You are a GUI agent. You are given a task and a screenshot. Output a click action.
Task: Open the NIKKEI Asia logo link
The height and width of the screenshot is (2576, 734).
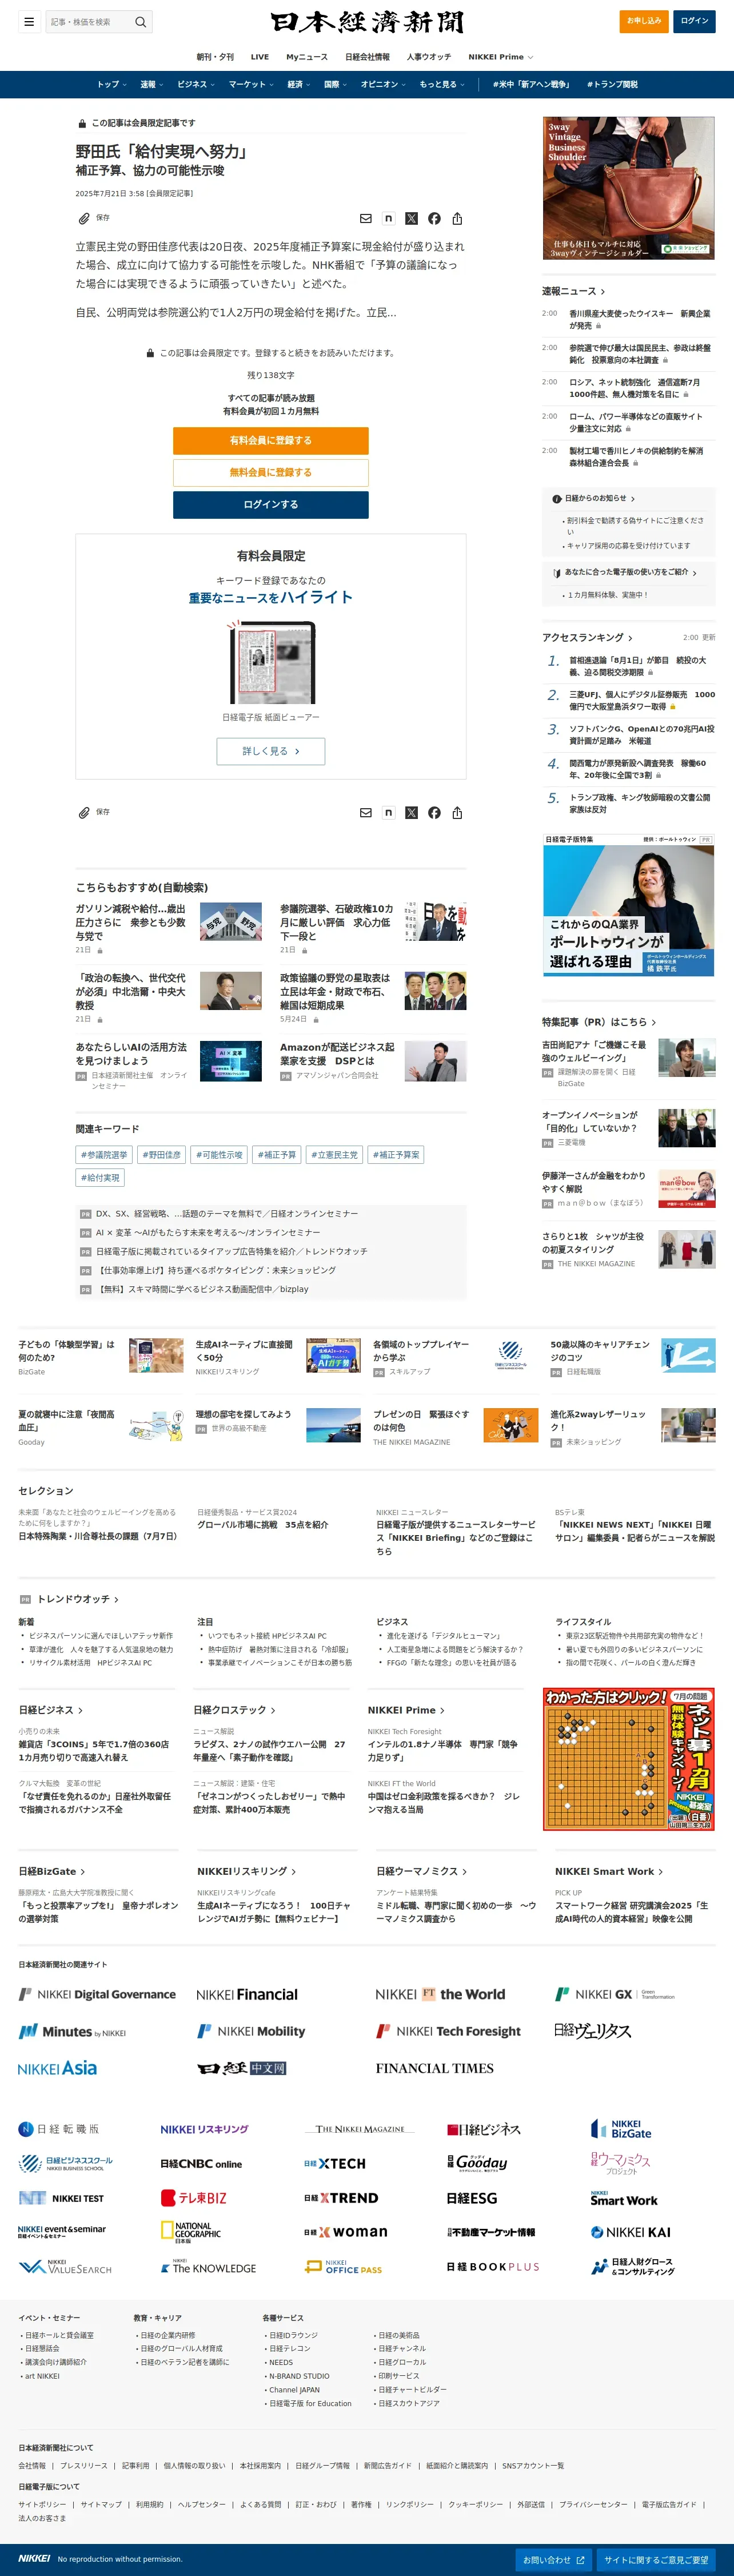(58, 2067)
